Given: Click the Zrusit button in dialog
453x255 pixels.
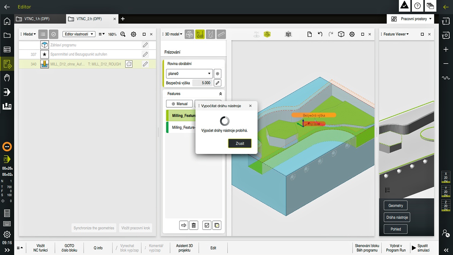Looking at the screenshot, I should click(240, 143).
